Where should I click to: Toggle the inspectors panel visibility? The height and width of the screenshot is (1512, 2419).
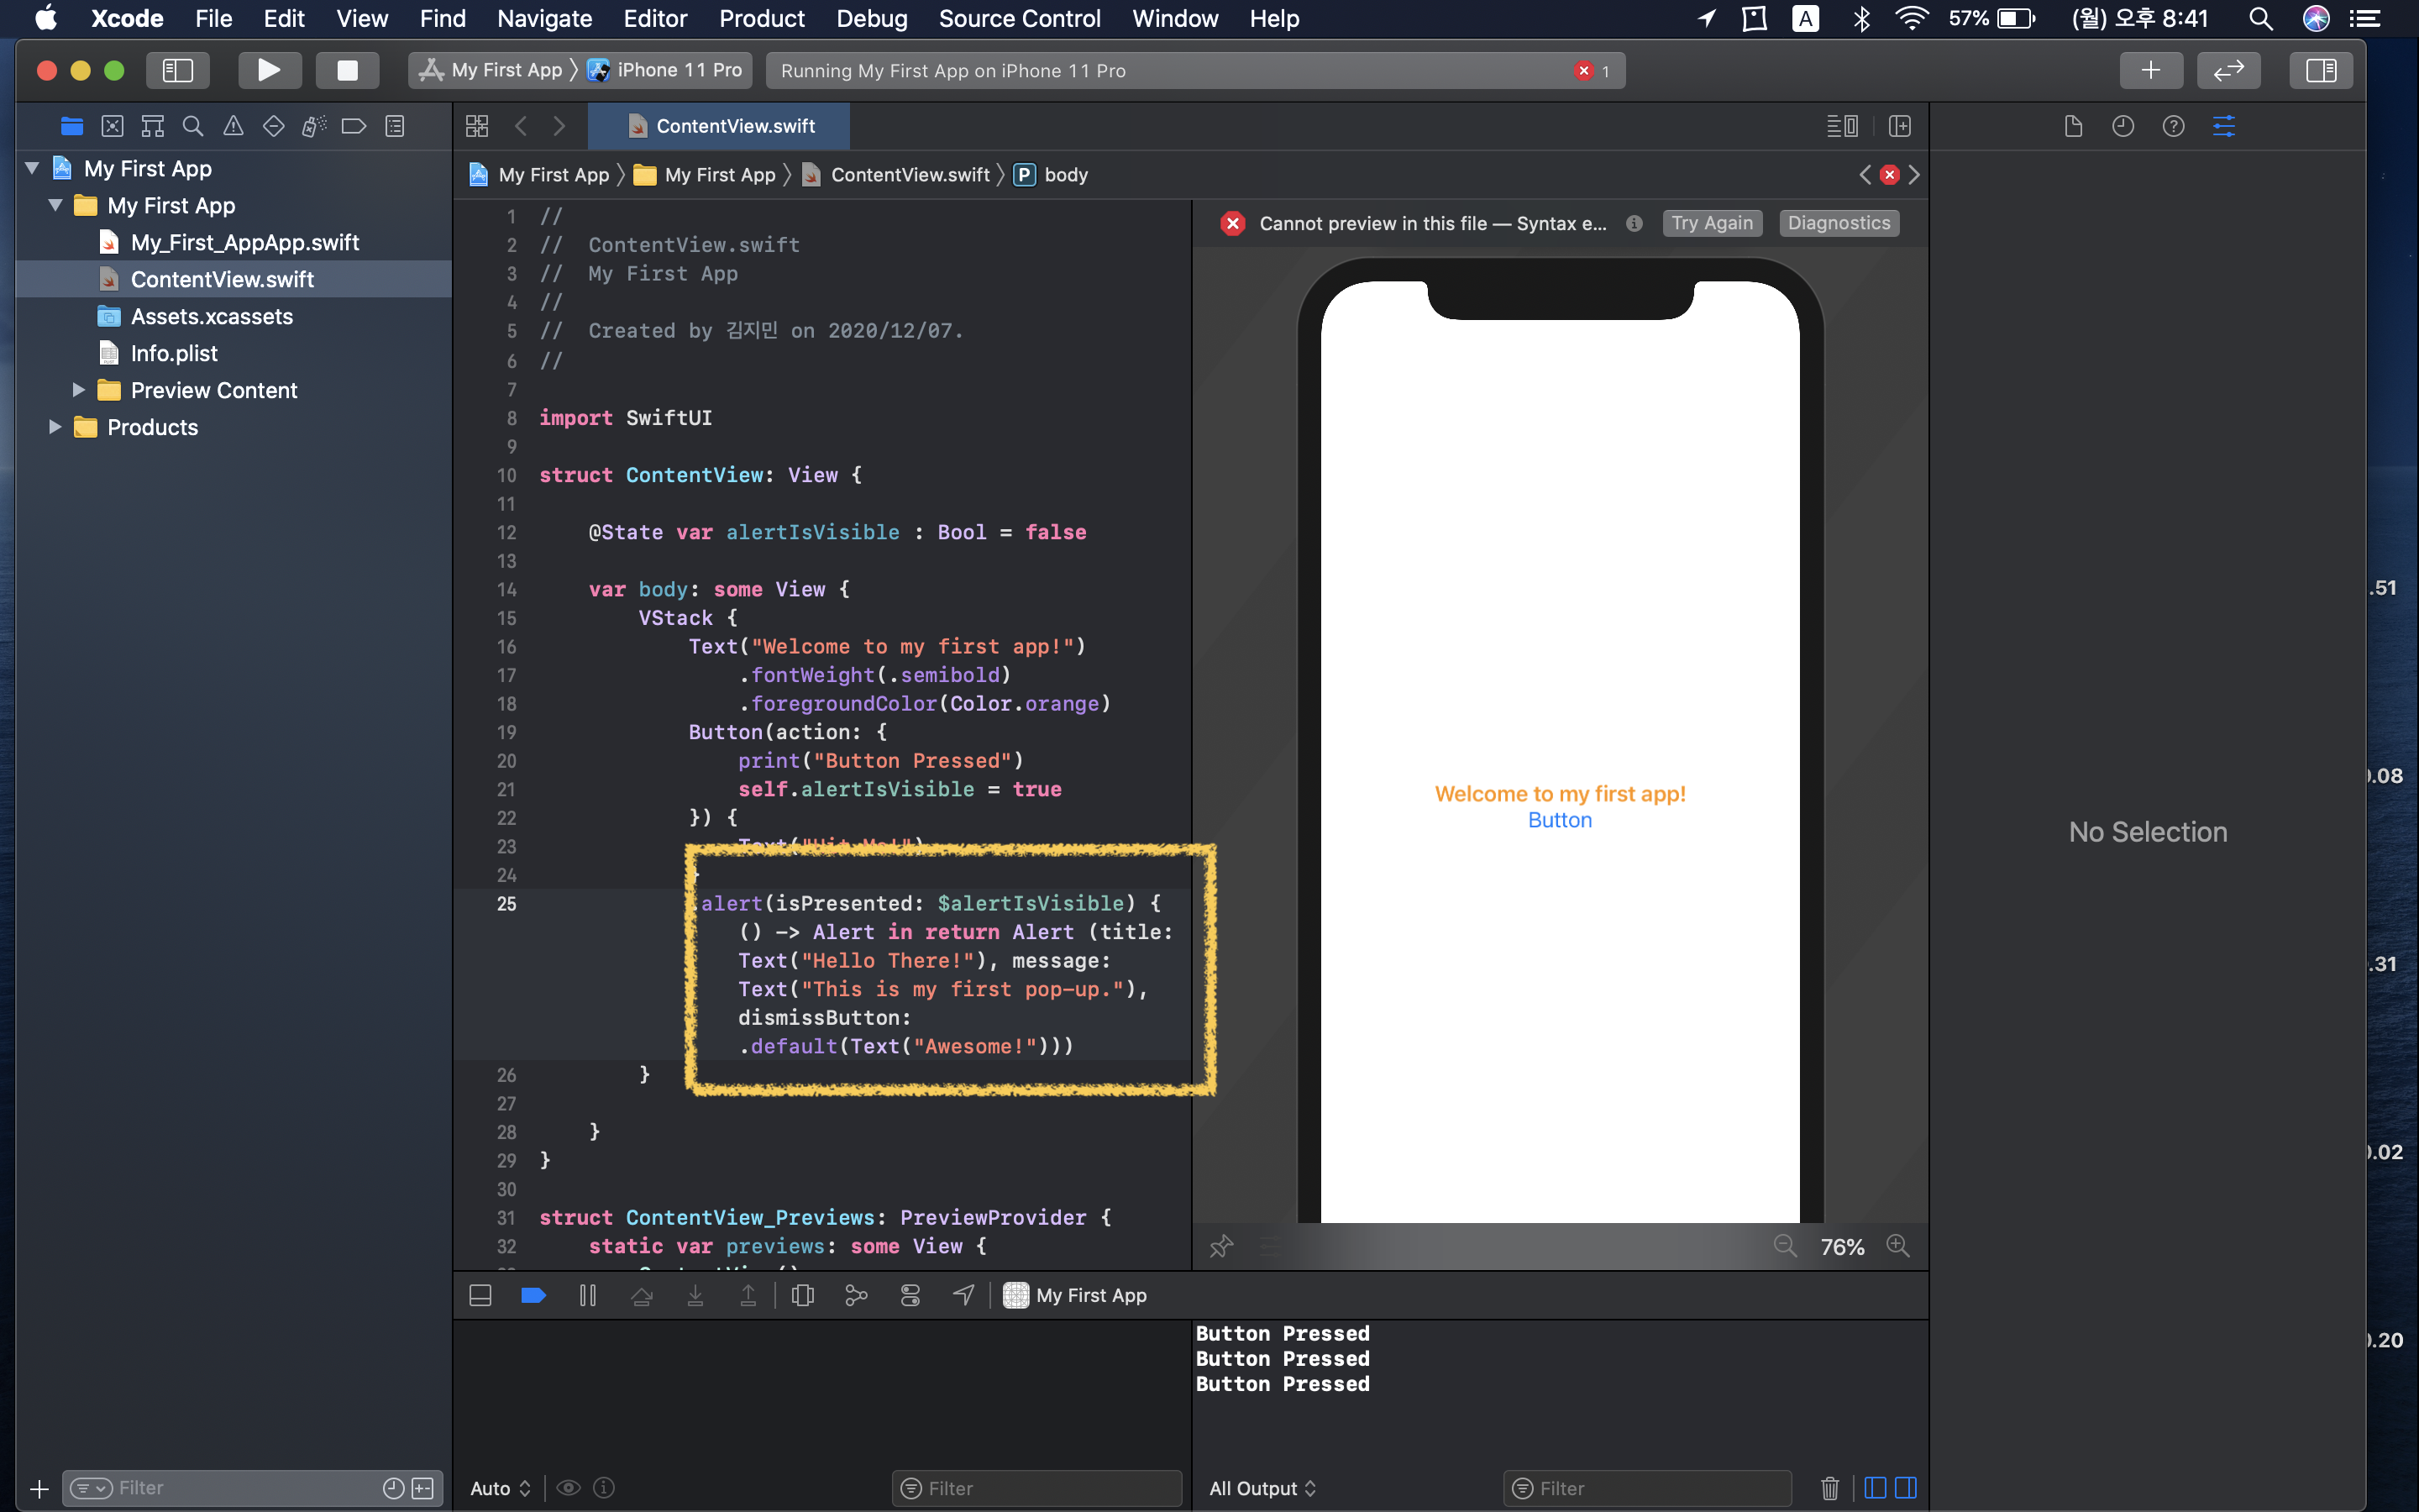click(2320, 70)
